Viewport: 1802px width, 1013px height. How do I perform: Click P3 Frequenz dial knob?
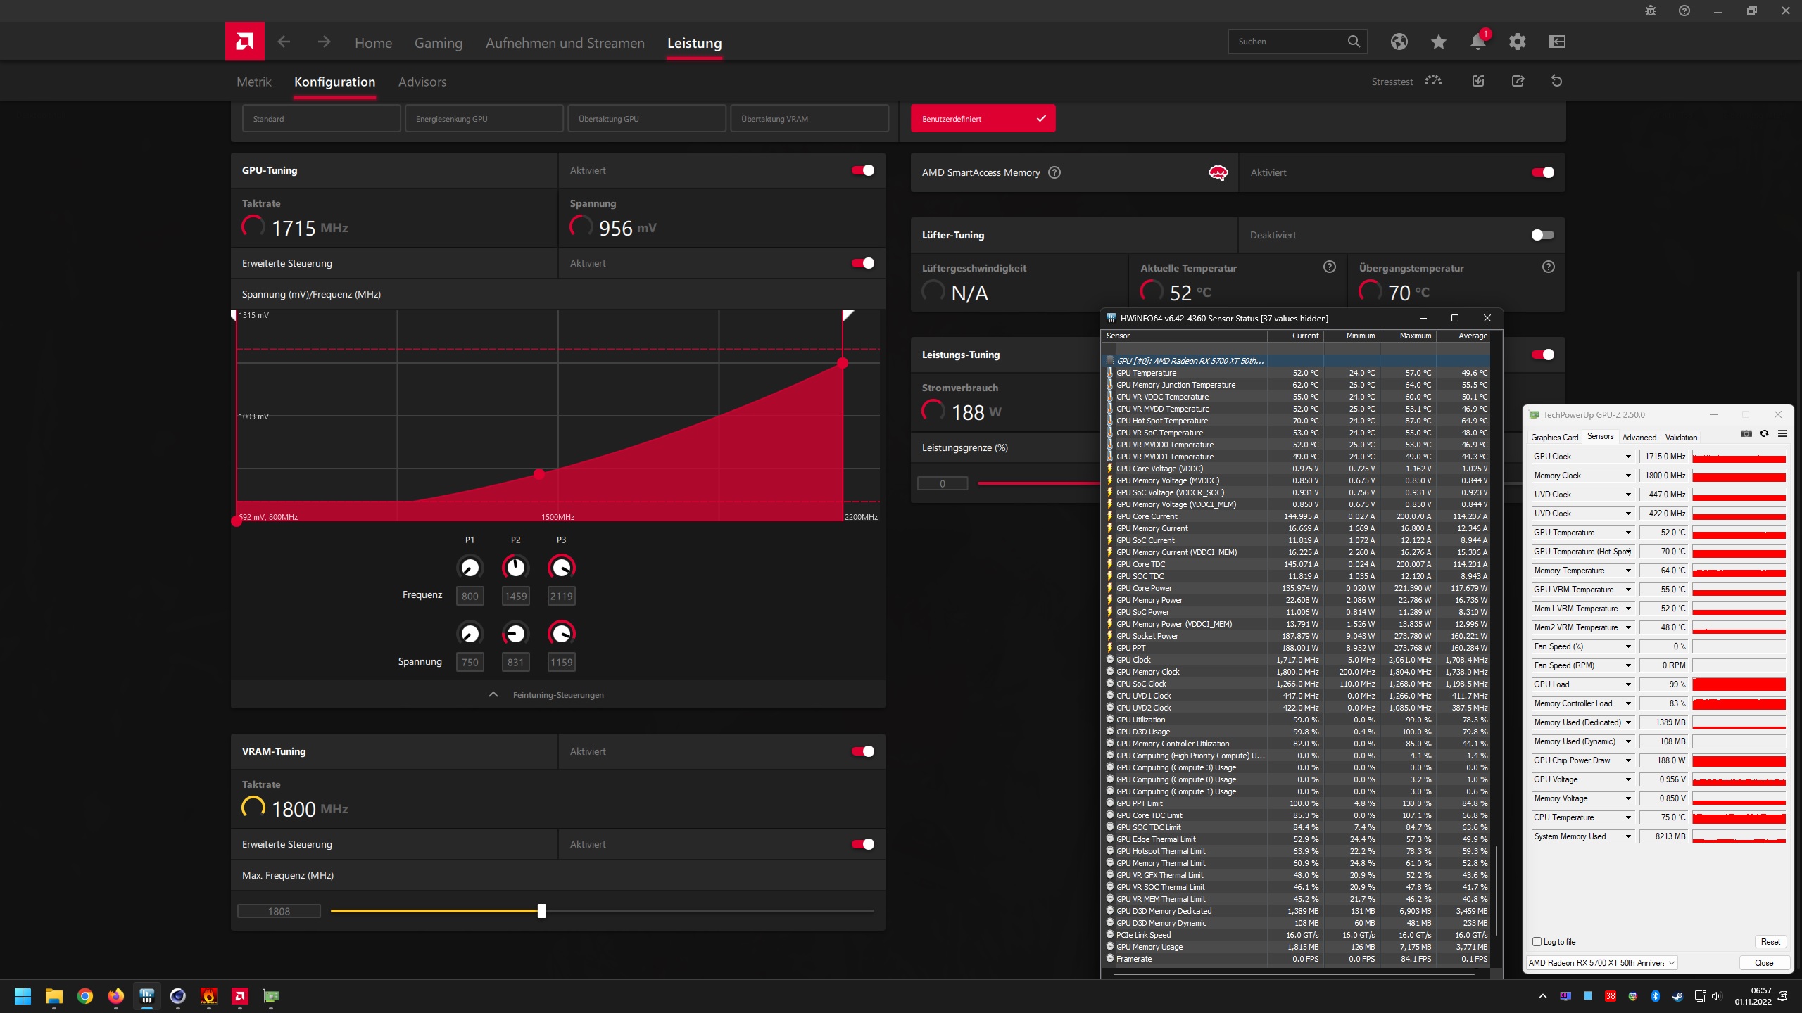[561, 567]
